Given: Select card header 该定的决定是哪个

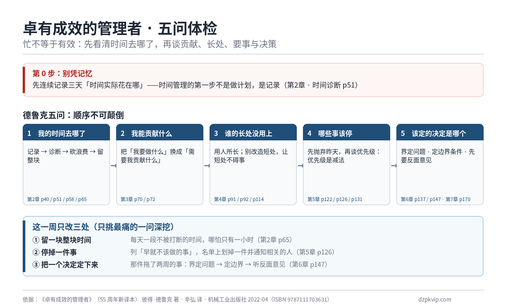Looking at the screenshot, I should (x=440, y=132).
